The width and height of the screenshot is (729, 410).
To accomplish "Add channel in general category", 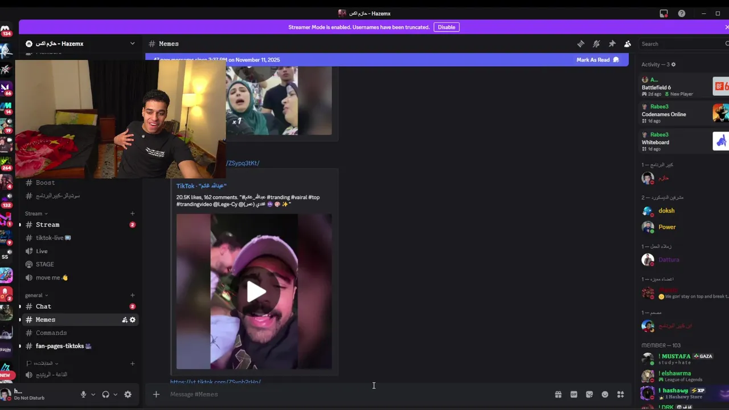I will pyautogui.click(x=133, y=295).
